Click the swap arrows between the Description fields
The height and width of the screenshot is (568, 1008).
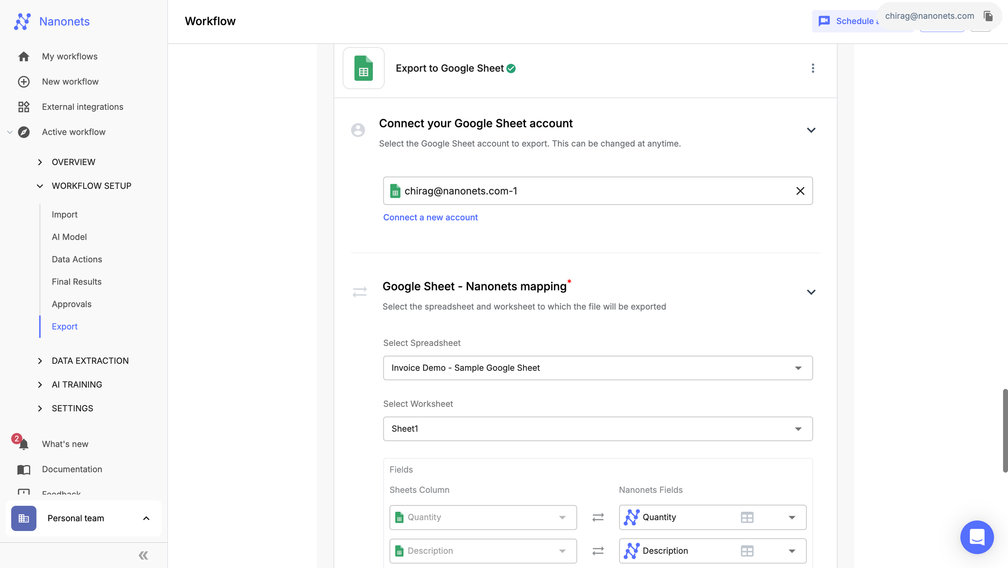coord(598,551)
